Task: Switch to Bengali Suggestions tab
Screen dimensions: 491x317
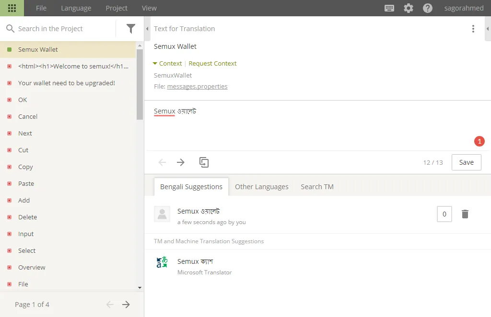Action: [x=191, y=187]
